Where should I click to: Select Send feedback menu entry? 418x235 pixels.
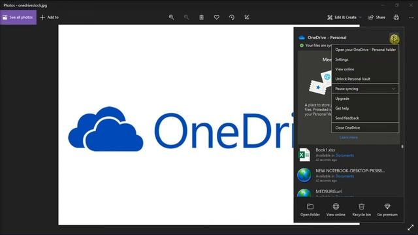click(x=365, y=118)
